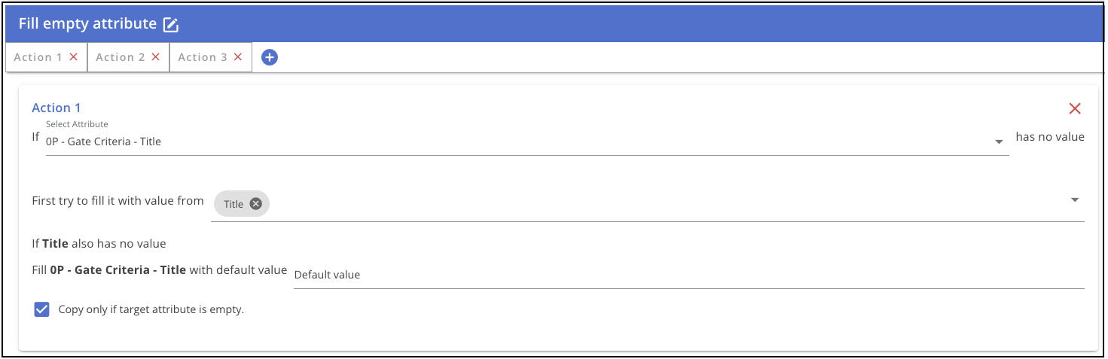Viewport: 1108px width, 359px height.
Task: Remove the Title chip using its x icon
Action: (x=255, y=204)
